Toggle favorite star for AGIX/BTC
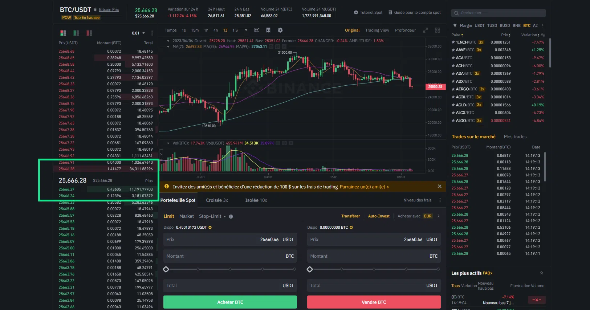 (x=453, y=97)
